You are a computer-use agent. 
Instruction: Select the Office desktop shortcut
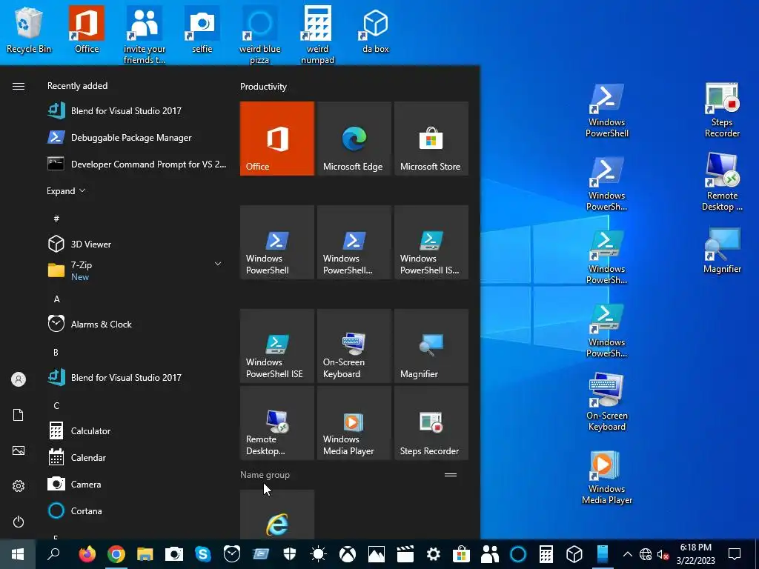[x=87, y=30]
